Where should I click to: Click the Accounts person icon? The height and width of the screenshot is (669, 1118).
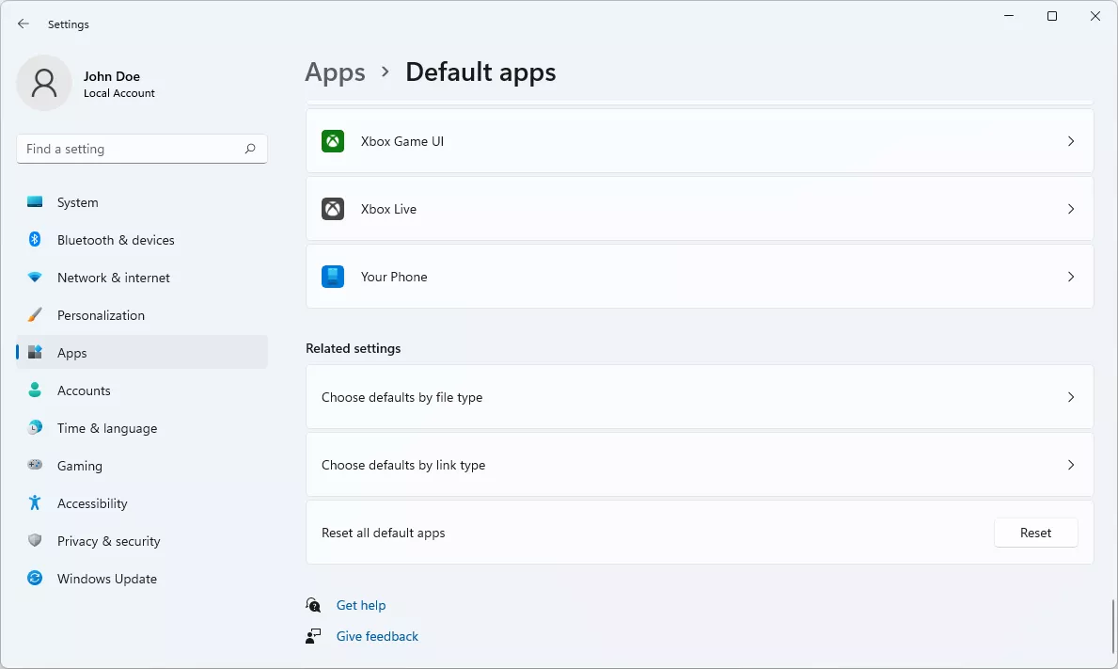tap(35, 390)
